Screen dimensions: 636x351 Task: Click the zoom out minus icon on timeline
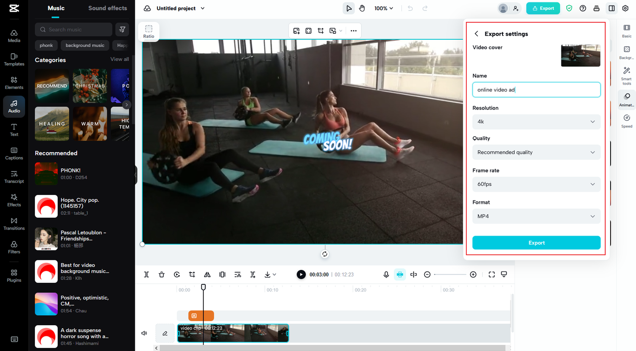(x=427, y=274)
